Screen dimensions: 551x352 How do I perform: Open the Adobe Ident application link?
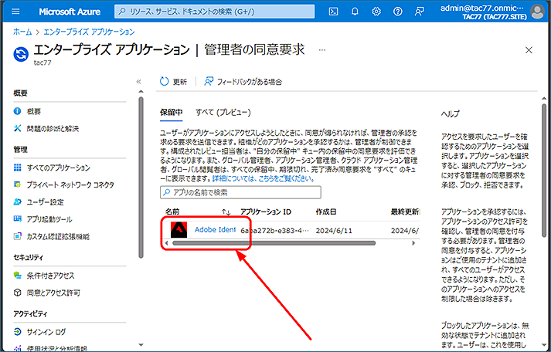point(215,230)
